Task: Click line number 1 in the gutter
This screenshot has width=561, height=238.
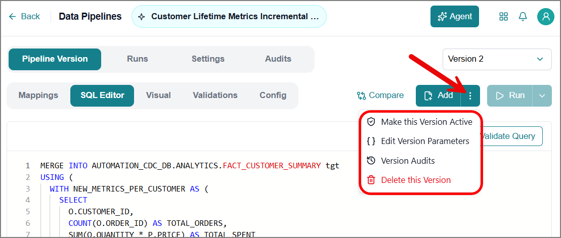Action: (x=27, y=165)
